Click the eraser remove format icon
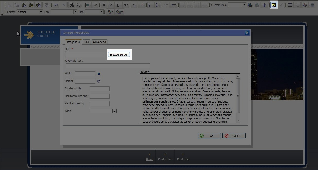Viewport: 318px width, 170px height. (x=94, y=5)
